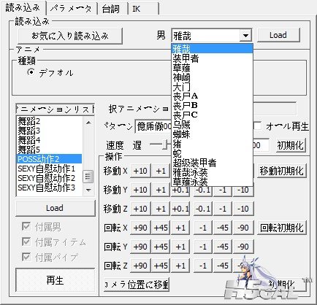
Task: Select SEXY自慰动作2 in the animation list
Action: [x=49, y=178]
